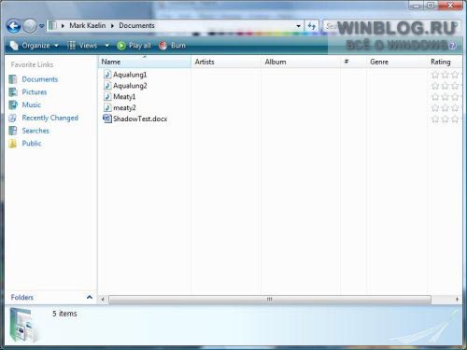Set star rating for Aqualung2
The width and height of the screenshot is (467, 350).
pyautogui.click(x=446, y=86)
